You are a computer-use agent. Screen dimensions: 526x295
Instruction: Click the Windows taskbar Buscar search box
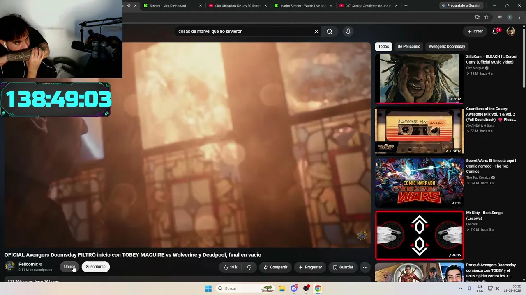coord(245,288)
